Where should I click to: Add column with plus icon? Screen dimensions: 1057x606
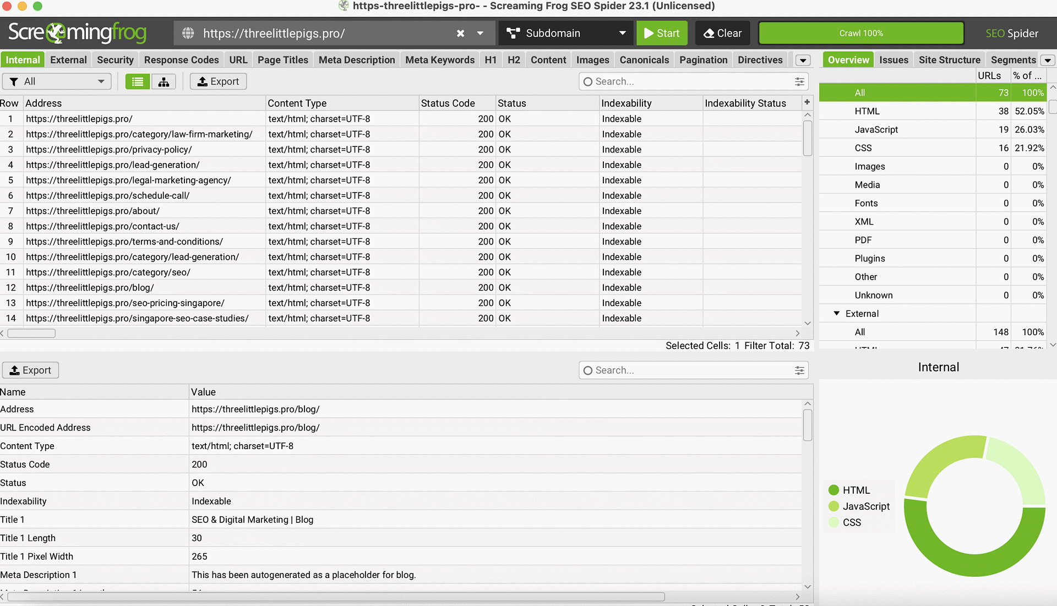tap(807, 102)
